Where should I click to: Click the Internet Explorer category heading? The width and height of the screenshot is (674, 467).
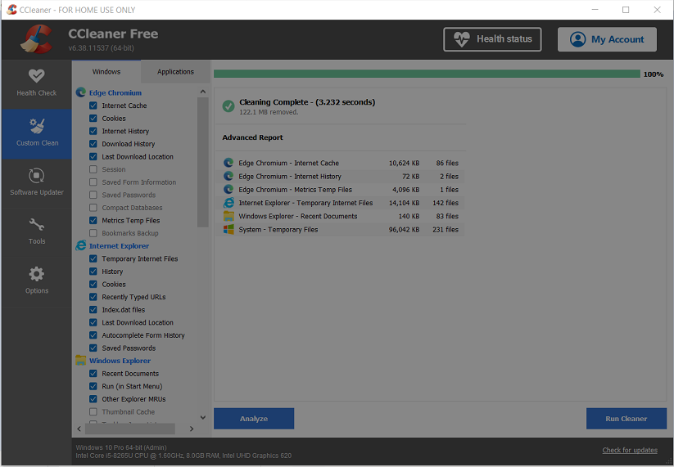[x=119, y=246]
